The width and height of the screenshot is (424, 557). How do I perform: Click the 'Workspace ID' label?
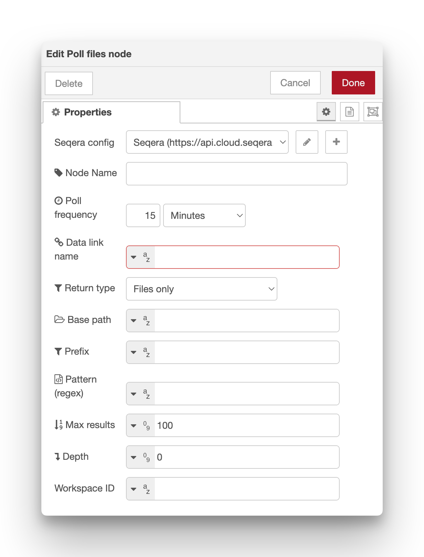(84, 488)
